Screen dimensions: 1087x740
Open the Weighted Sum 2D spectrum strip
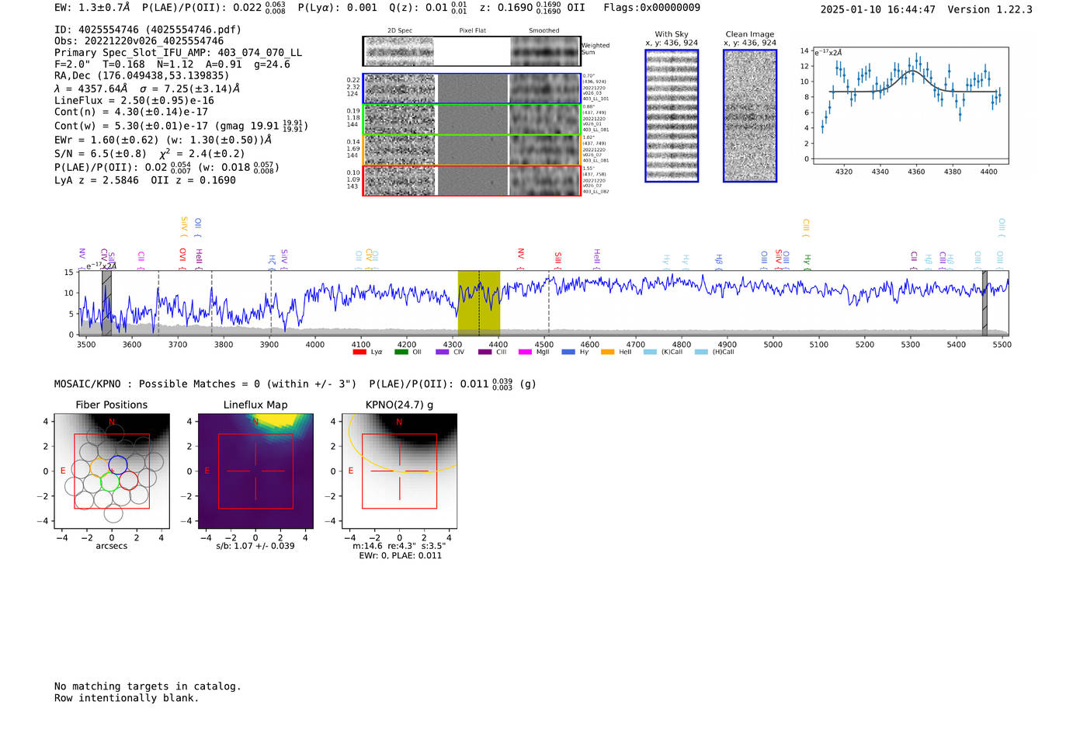click(x=472, y=51)
